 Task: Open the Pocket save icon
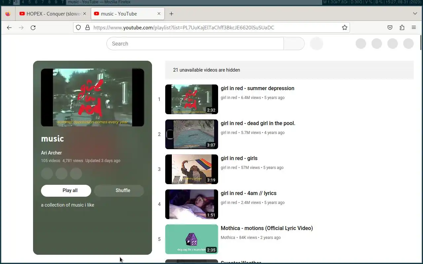[x=390, y=28]
